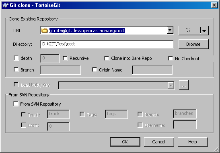Click the URL text field
This screenshot has width=220, height=153.
click(107, 30)
